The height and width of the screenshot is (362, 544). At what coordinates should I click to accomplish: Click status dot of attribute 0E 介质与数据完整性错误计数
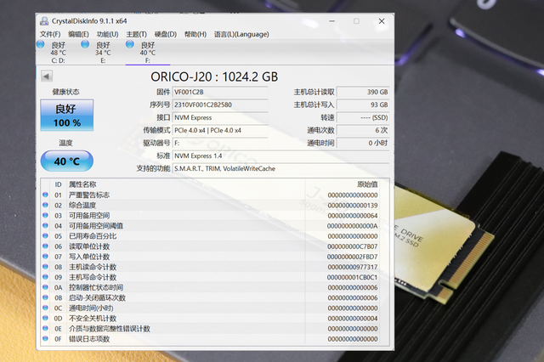point(45,328)
